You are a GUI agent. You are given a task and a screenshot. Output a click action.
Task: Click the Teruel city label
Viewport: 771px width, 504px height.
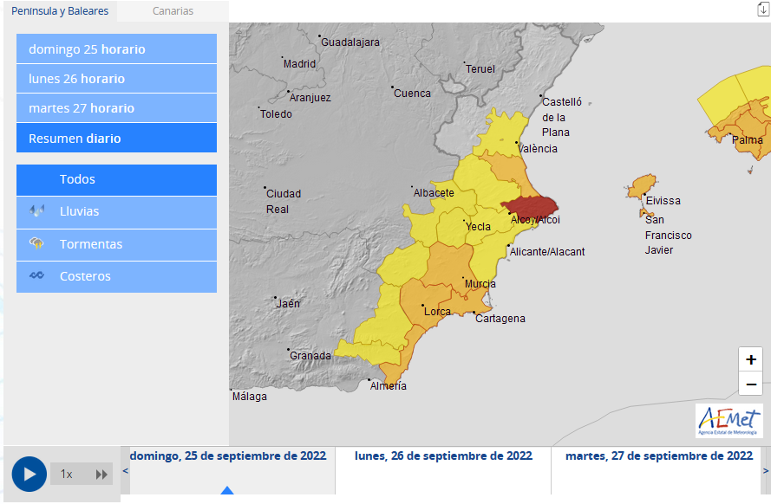pyautogui.click(x=480, y=69)
